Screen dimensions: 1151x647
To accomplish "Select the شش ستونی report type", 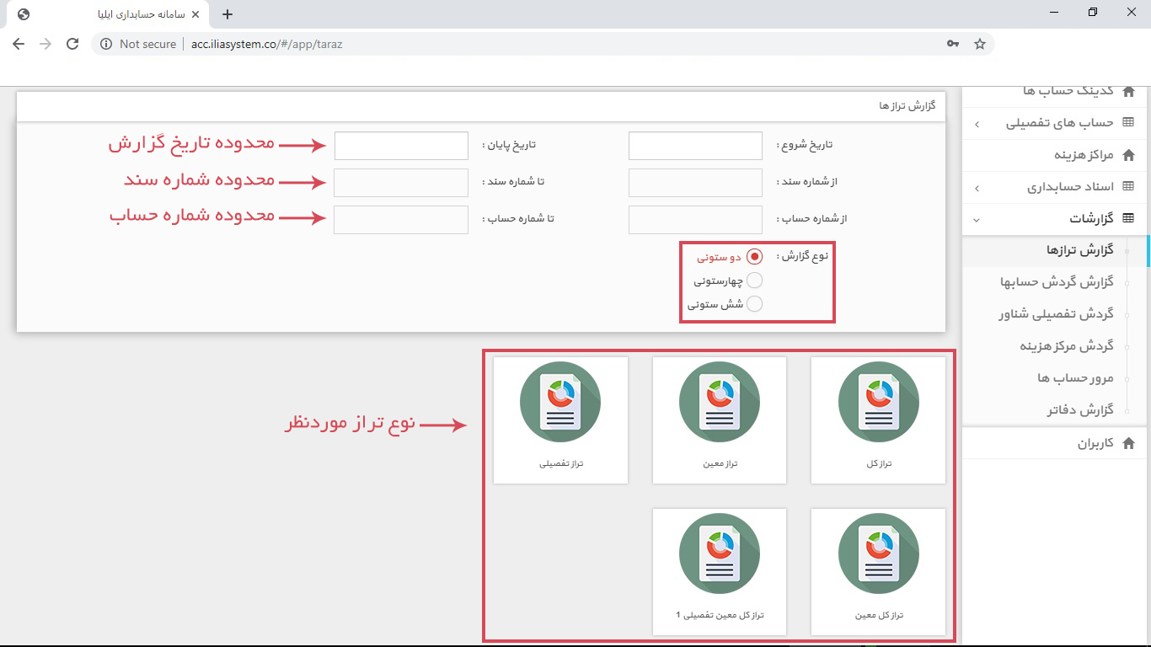I will pos(754,303).
